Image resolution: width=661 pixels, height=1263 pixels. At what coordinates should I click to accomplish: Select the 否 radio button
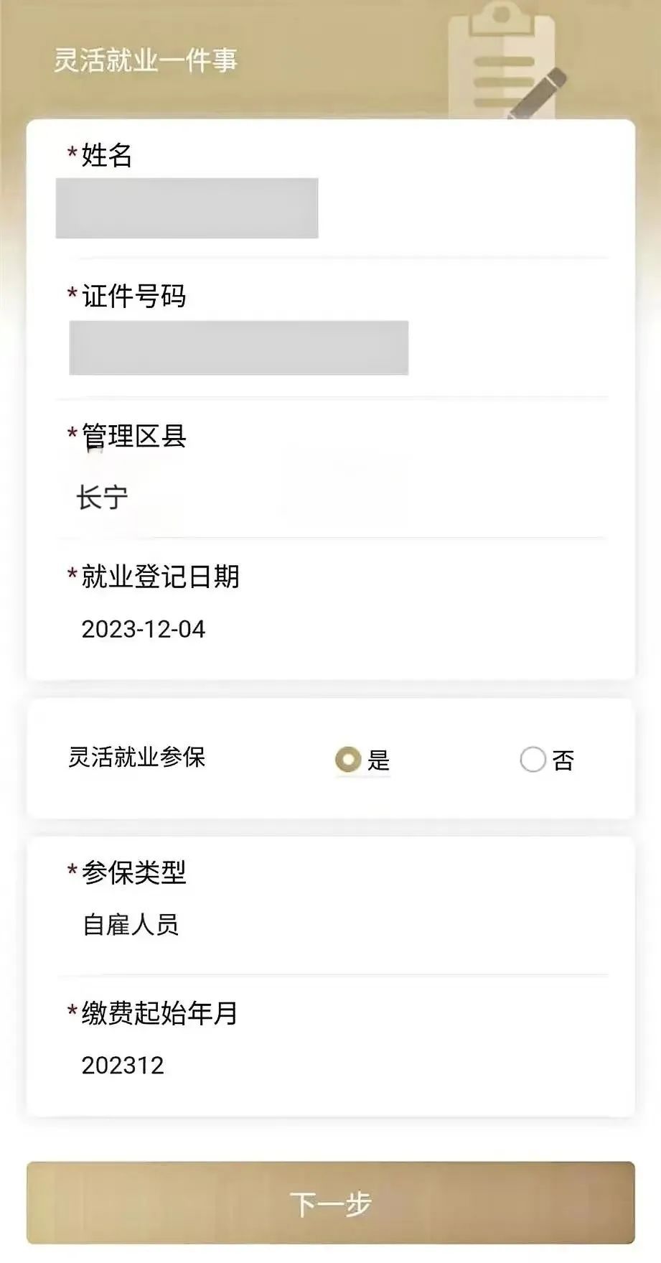[533, 760]
